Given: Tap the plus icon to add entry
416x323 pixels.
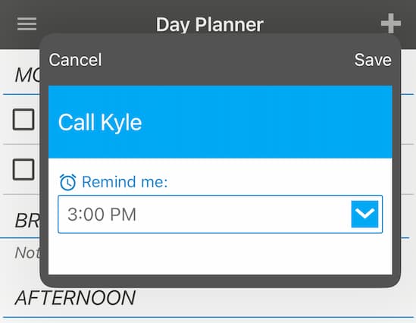Looking at the screenshot, I should (x=391, y=24).
